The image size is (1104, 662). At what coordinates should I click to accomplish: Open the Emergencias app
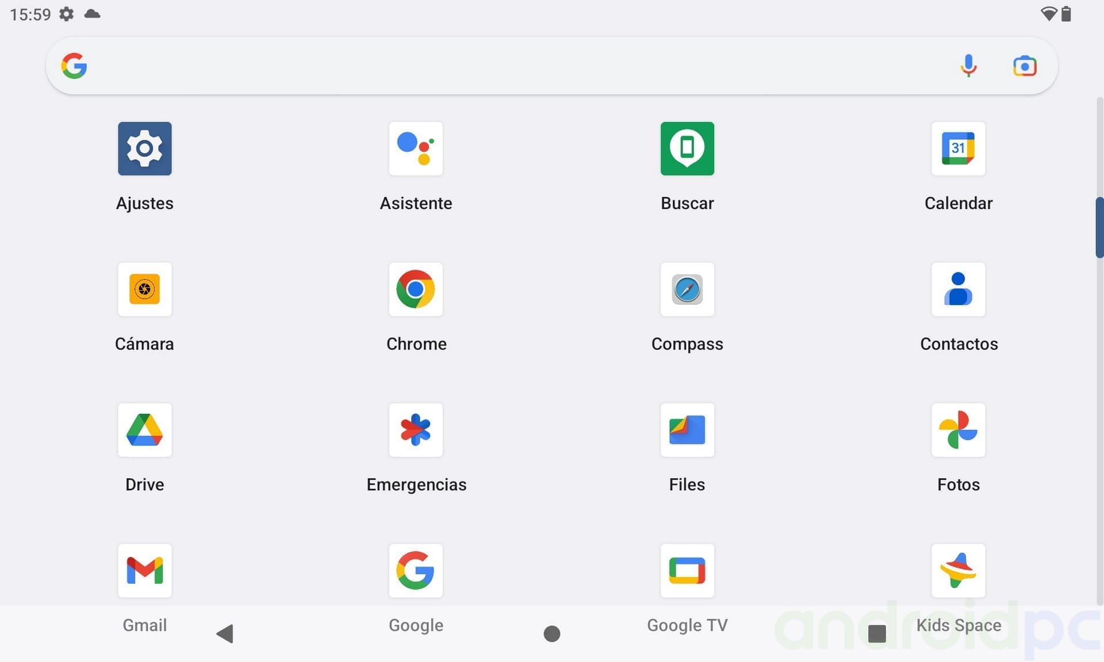[416, 430]
